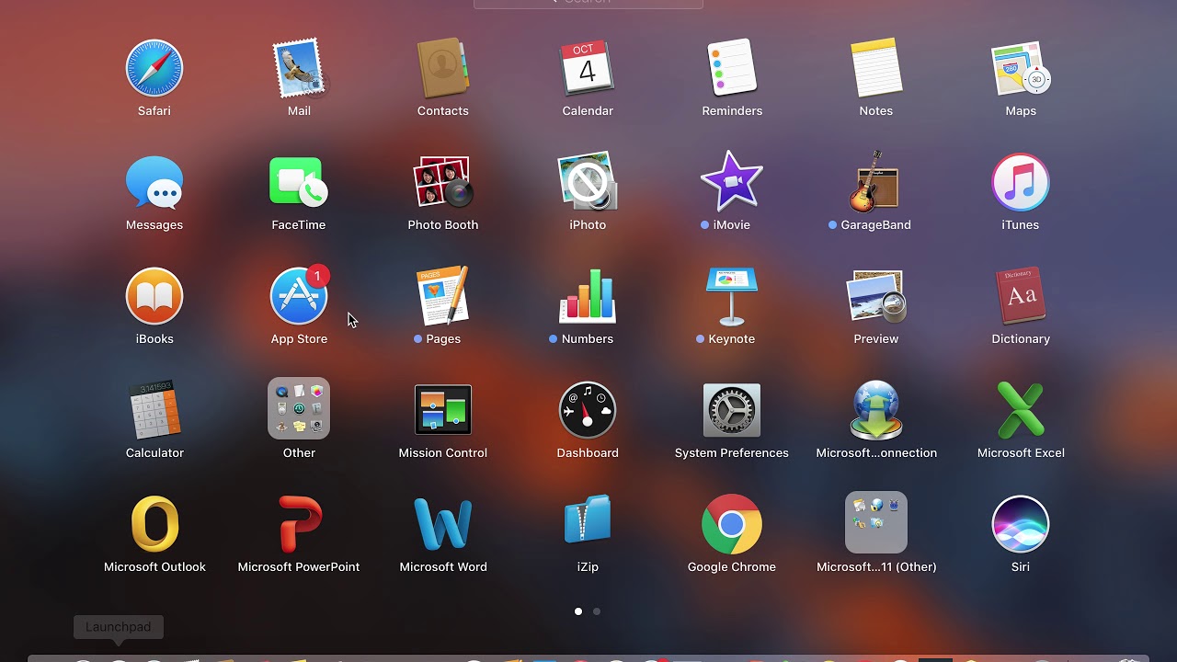Launch Mail from Launchpad
Viewport: 1177px width, 662px height.
click(x=299, y=68)
